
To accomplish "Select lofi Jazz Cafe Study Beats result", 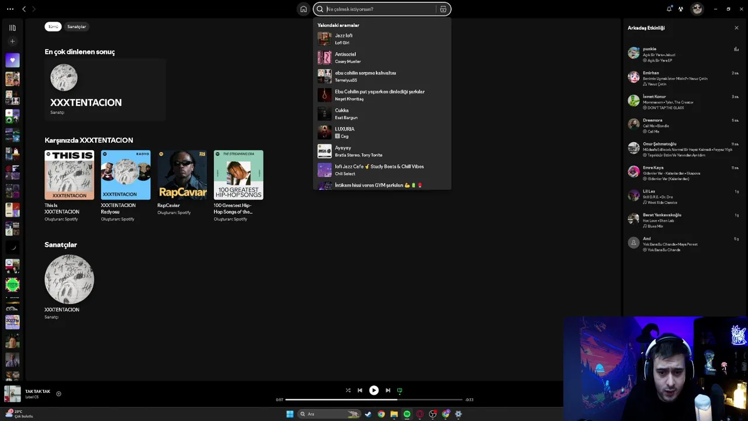I will (x=382, y=170).
